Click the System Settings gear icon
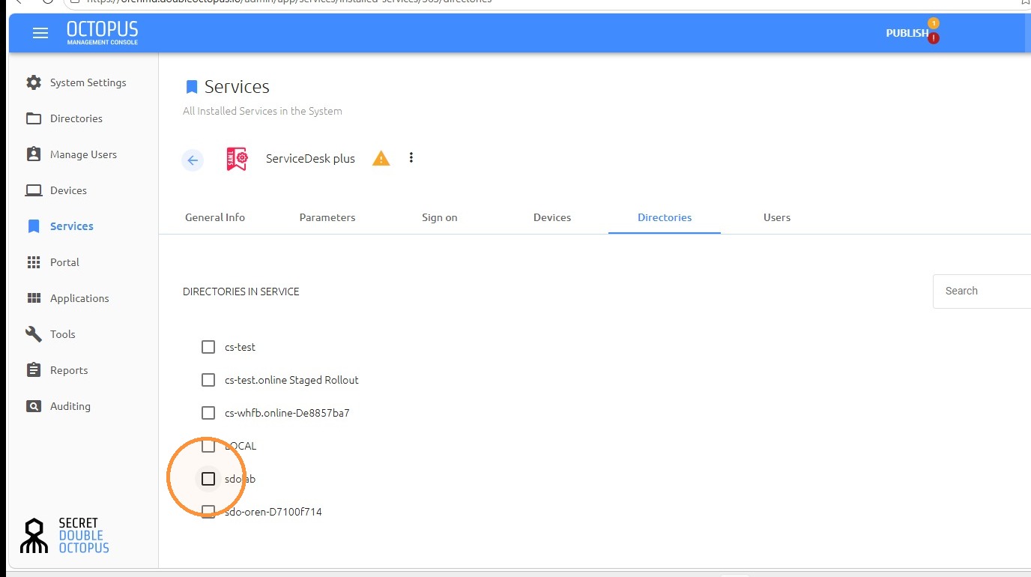Image resolution: width=1031 pixels, height=577 pixels. 34,82
